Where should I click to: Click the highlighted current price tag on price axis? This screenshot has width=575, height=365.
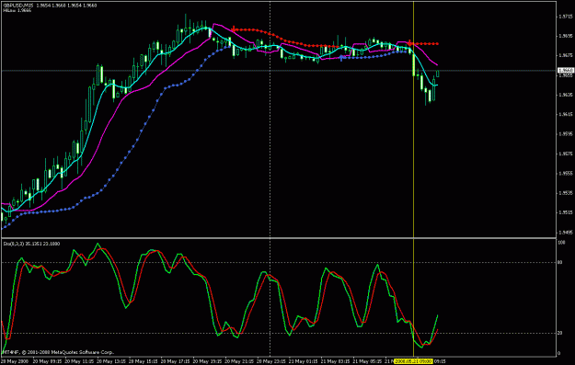tap(566, 70)
